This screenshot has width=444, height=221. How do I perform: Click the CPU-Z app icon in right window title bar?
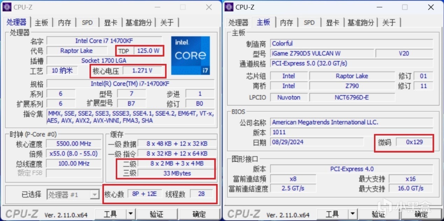tap(229, 7)
